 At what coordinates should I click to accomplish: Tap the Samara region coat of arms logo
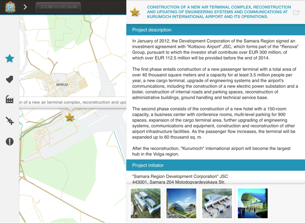click(x=10, y=7)
